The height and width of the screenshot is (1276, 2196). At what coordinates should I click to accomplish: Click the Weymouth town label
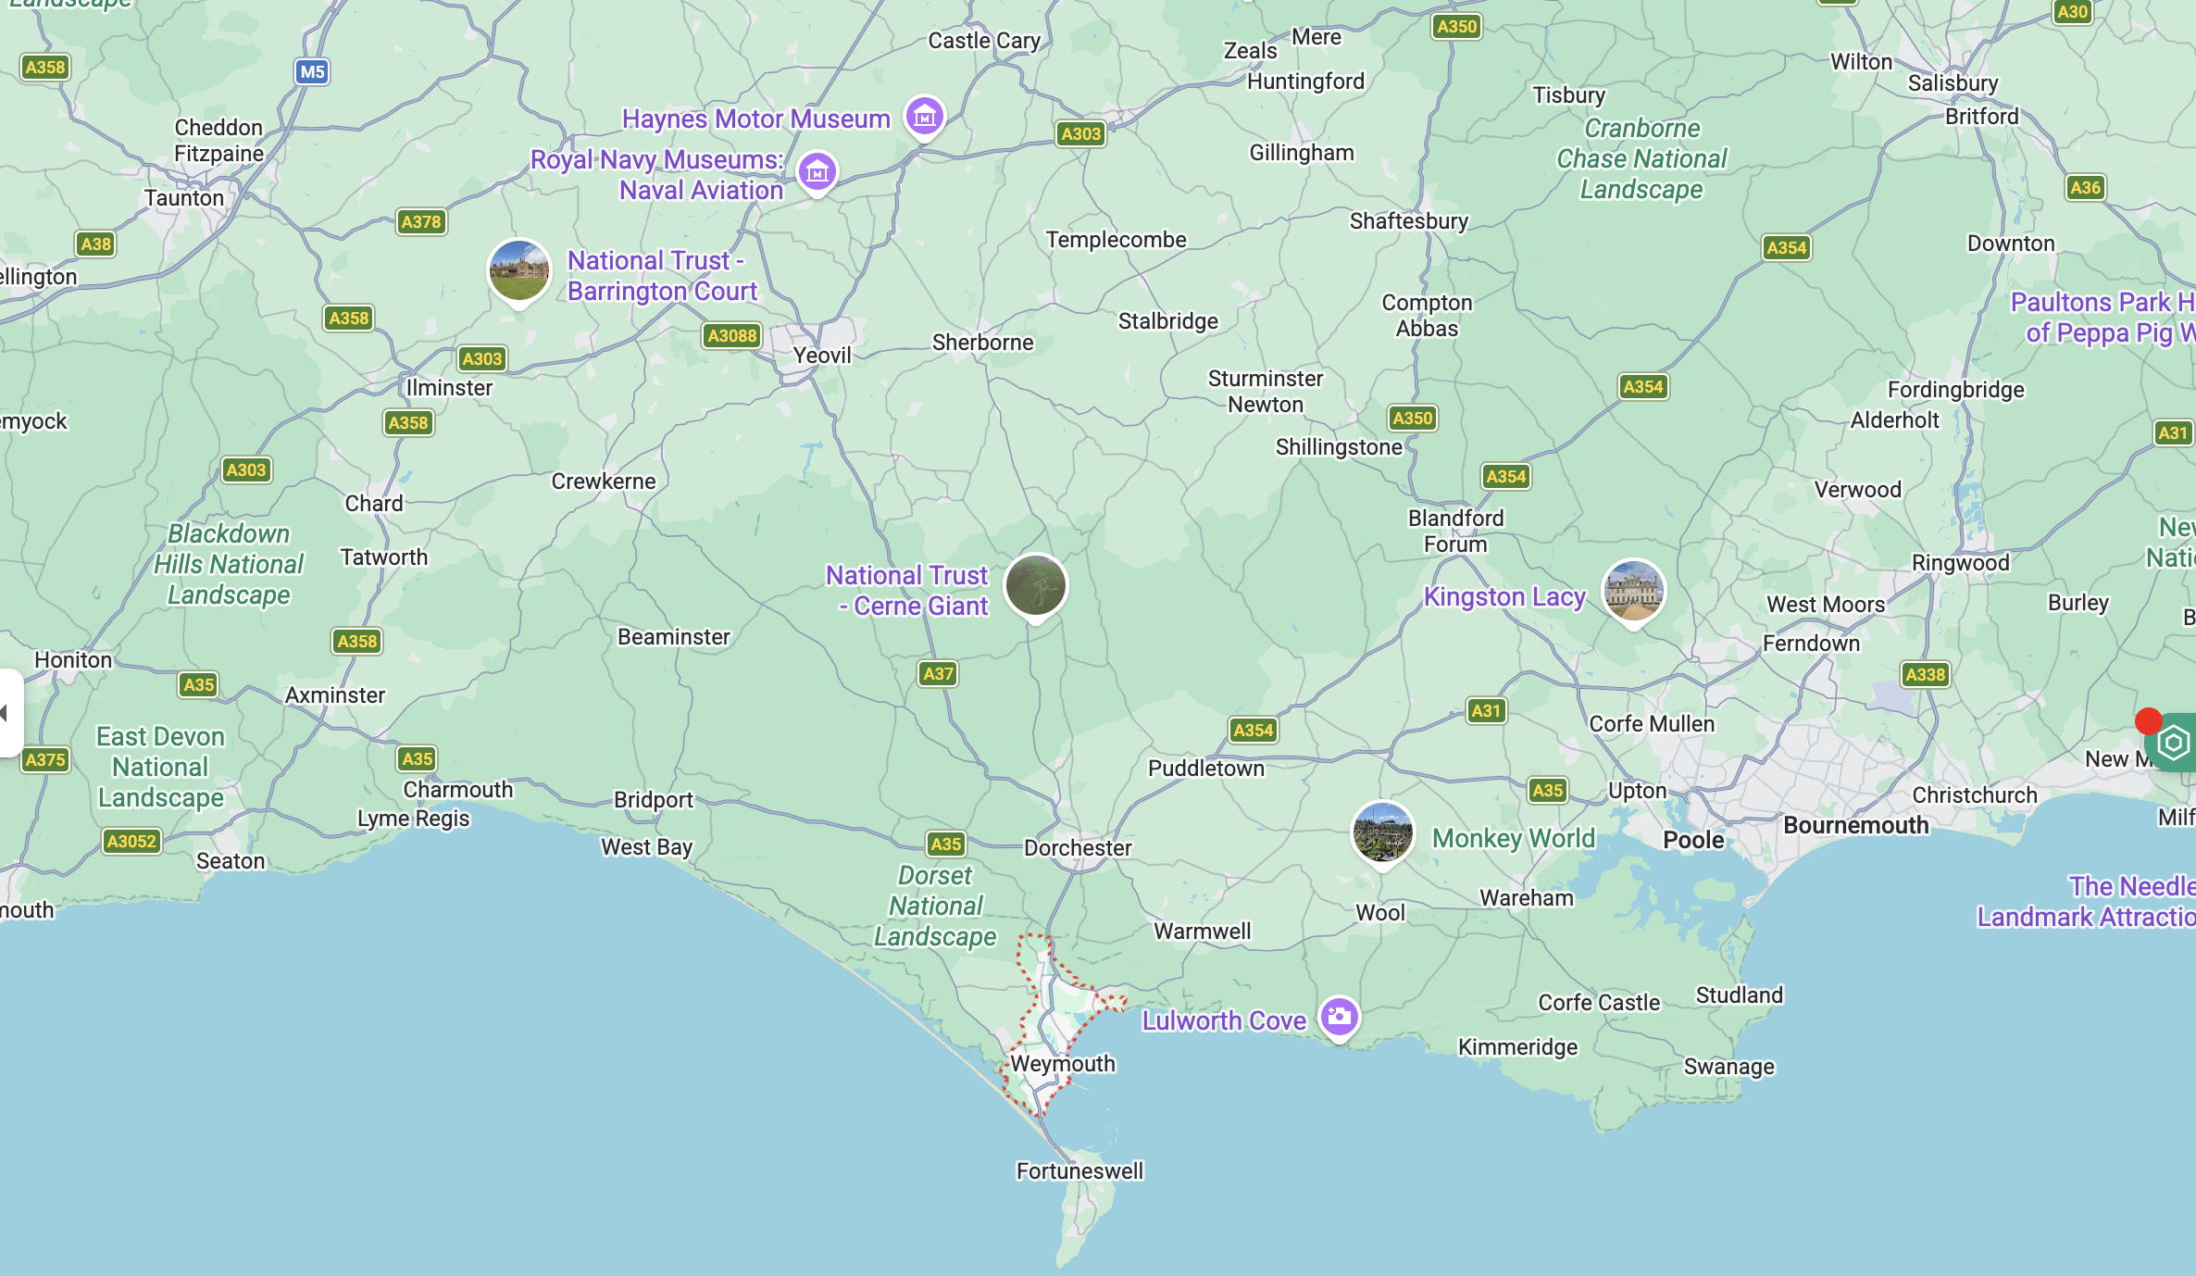(x=1063, y=1064)
